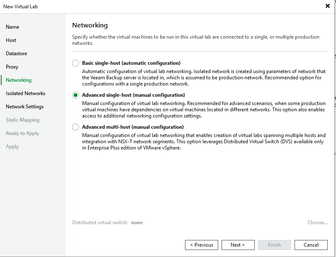This screenshot has width=336, height=257.
Task: Jump to the Proxy step
Action: point(12,67)
